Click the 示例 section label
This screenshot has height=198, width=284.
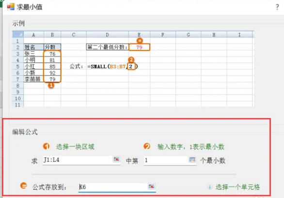click(18, 23)
